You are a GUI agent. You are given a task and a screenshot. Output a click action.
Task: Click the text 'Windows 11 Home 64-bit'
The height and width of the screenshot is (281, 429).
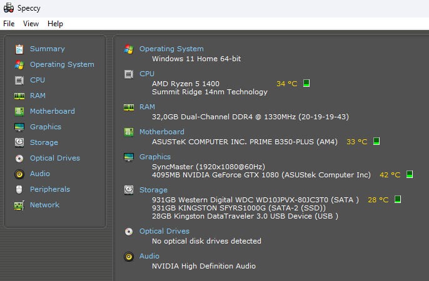coord(196,59)
